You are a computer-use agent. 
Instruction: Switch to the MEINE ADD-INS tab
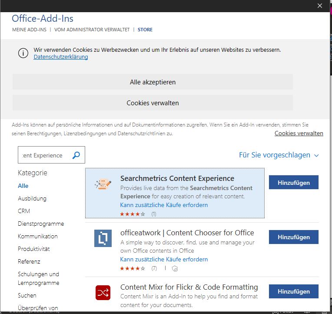click(29, 30)
